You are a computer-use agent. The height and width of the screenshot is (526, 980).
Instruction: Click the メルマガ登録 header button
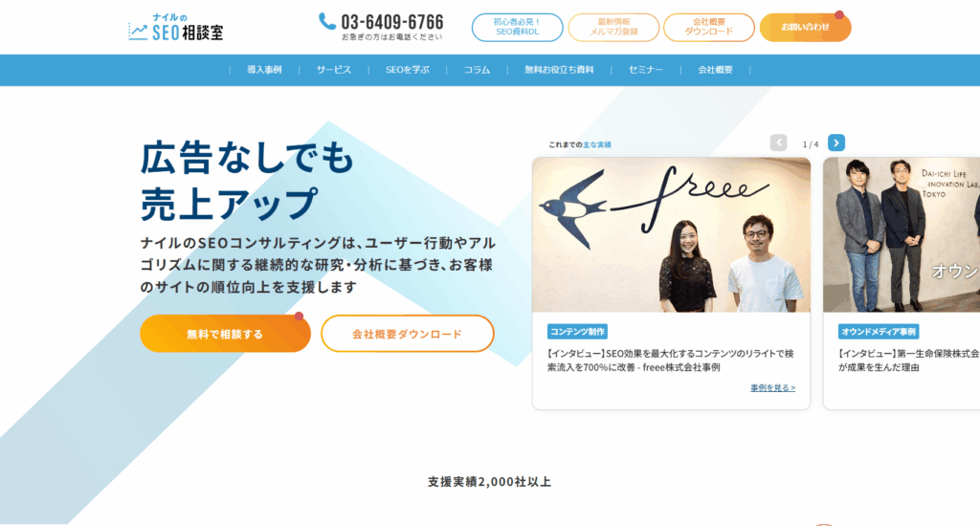point(613,28)
